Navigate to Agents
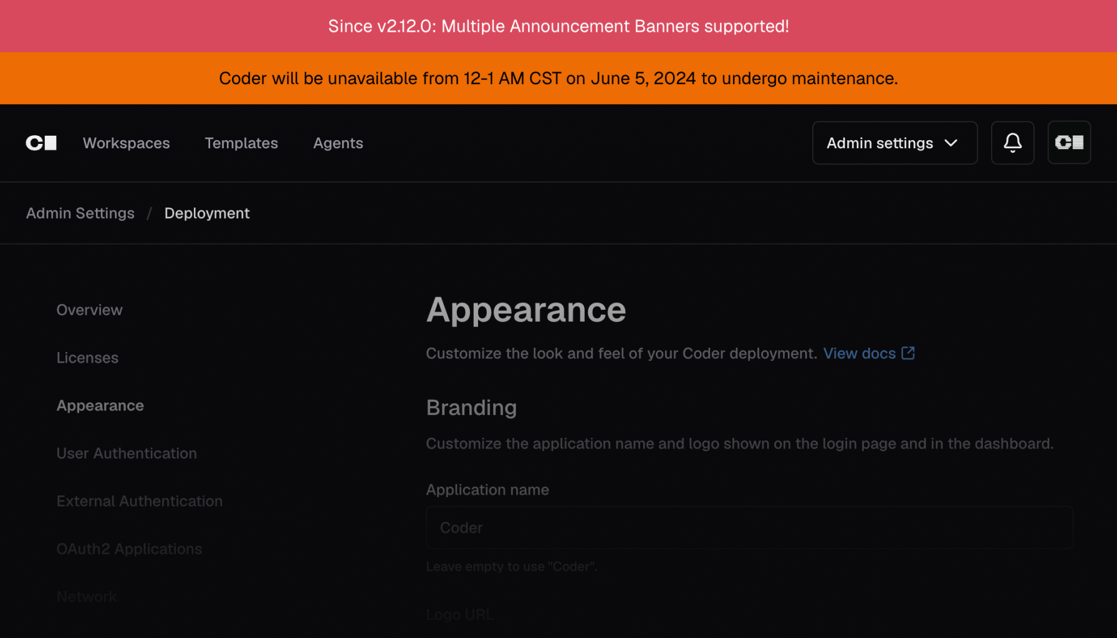The width and height of the screenshot is (1117, 638). coord(338,143)
